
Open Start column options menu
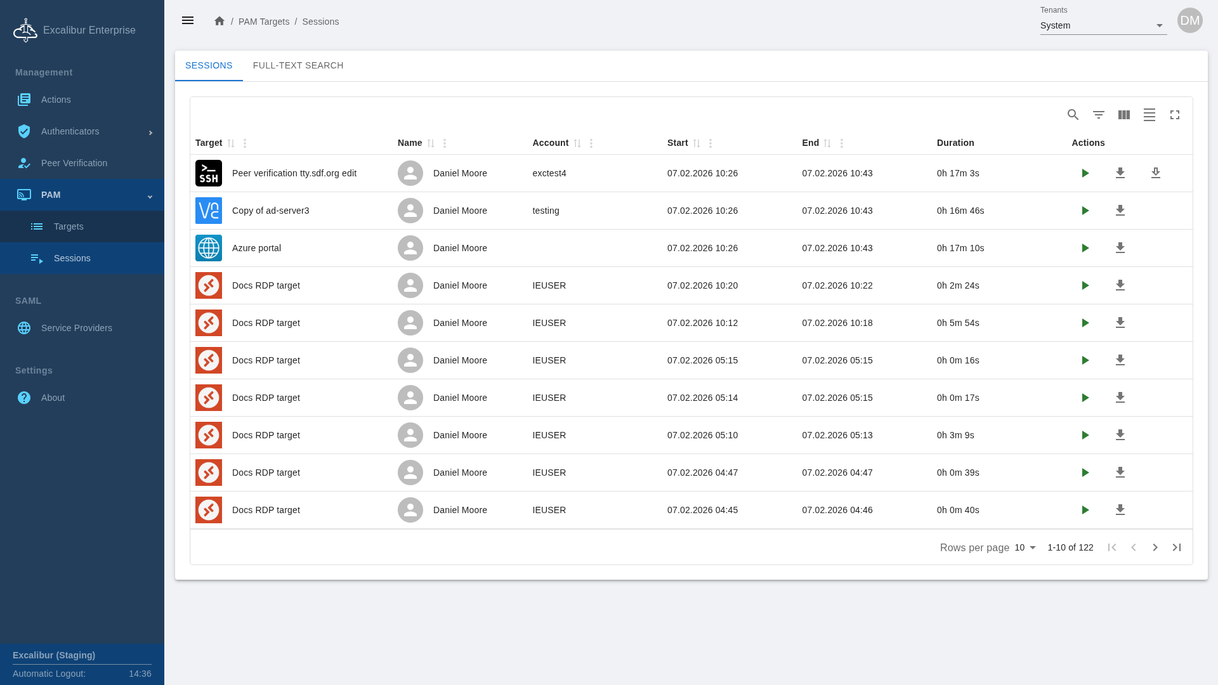click(710, 143)
